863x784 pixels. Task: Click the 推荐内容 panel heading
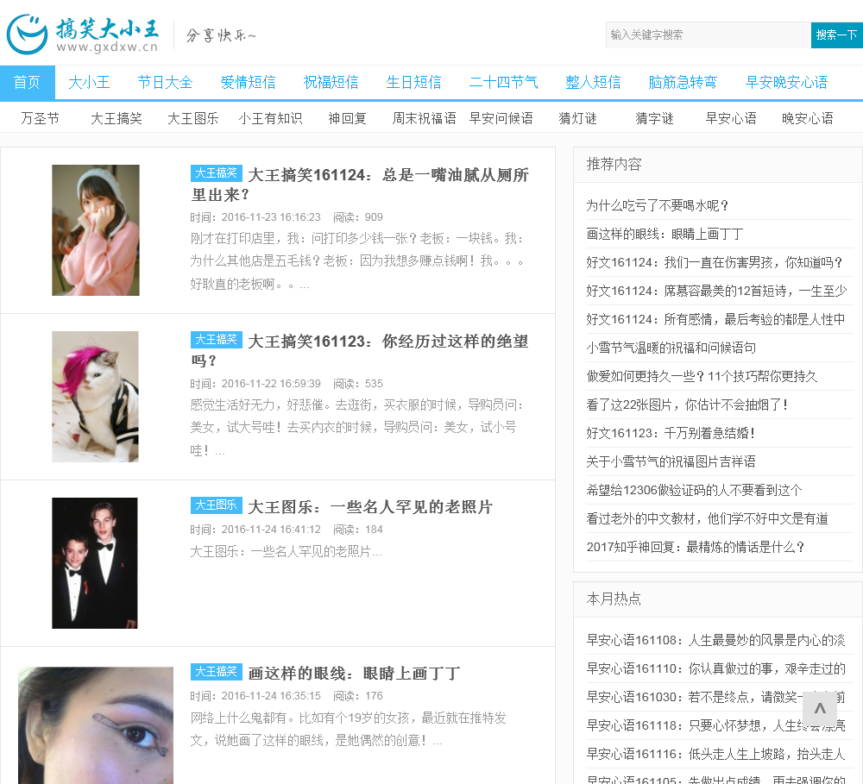[x=614, y=165]
